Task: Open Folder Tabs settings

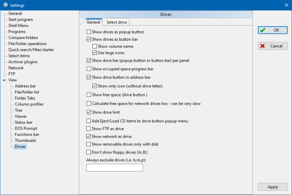Action: click(25, 98)
